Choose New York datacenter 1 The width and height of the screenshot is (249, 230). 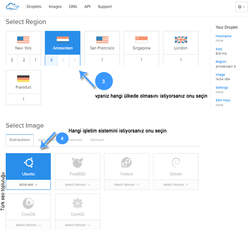pyautogui.click(x=35, y=60)
